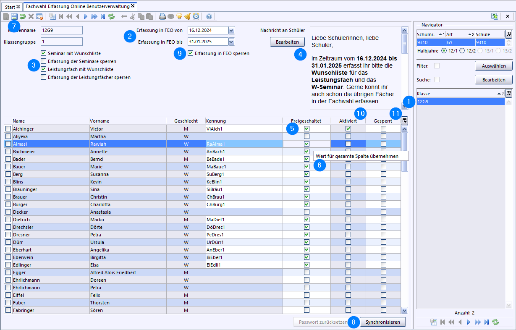Click the light bulb icon
Screen dimensions: 516x330
[x=179, y=17]
